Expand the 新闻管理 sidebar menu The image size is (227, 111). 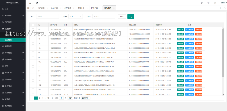coord(13,46)
